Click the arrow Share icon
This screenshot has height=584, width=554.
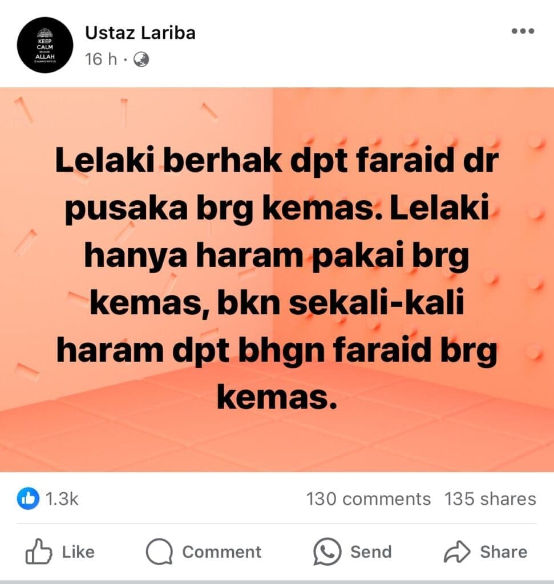tap(457, 551)
